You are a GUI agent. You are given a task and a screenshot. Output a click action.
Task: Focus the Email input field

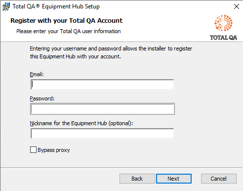pyautogui.click(x=102, y=85)
